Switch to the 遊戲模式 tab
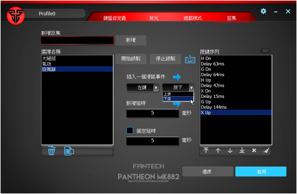 point(193,18)
